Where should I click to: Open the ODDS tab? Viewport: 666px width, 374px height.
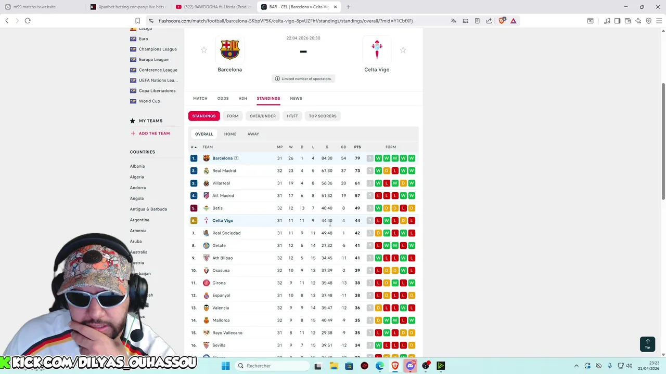coord(223,98)
